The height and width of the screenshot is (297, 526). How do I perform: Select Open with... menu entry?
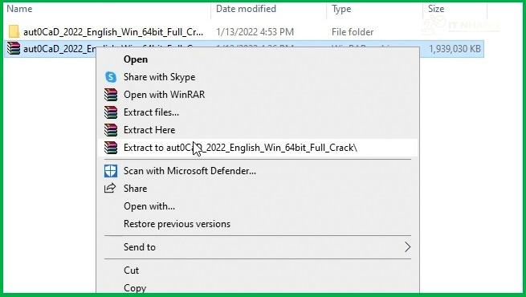[x=149, y=206]
